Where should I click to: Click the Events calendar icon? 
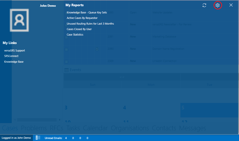(x=67, y=70)
